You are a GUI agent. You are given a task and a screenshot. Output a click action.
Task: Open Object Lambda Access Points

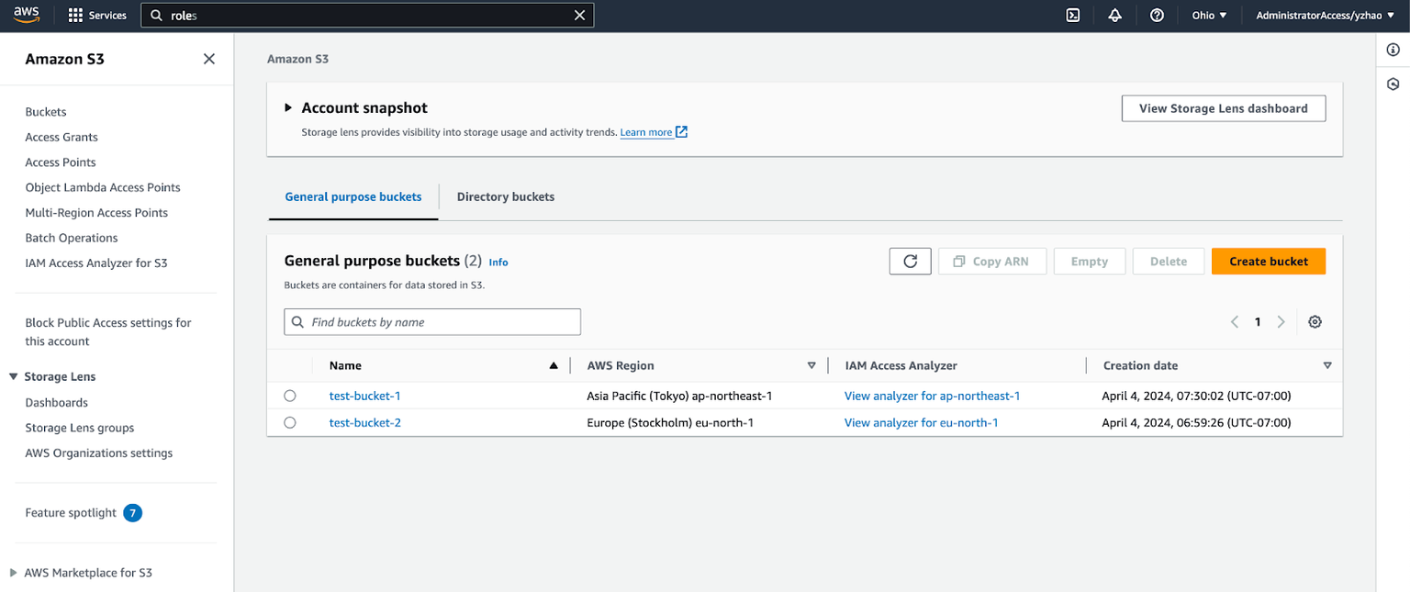point(103,187)
